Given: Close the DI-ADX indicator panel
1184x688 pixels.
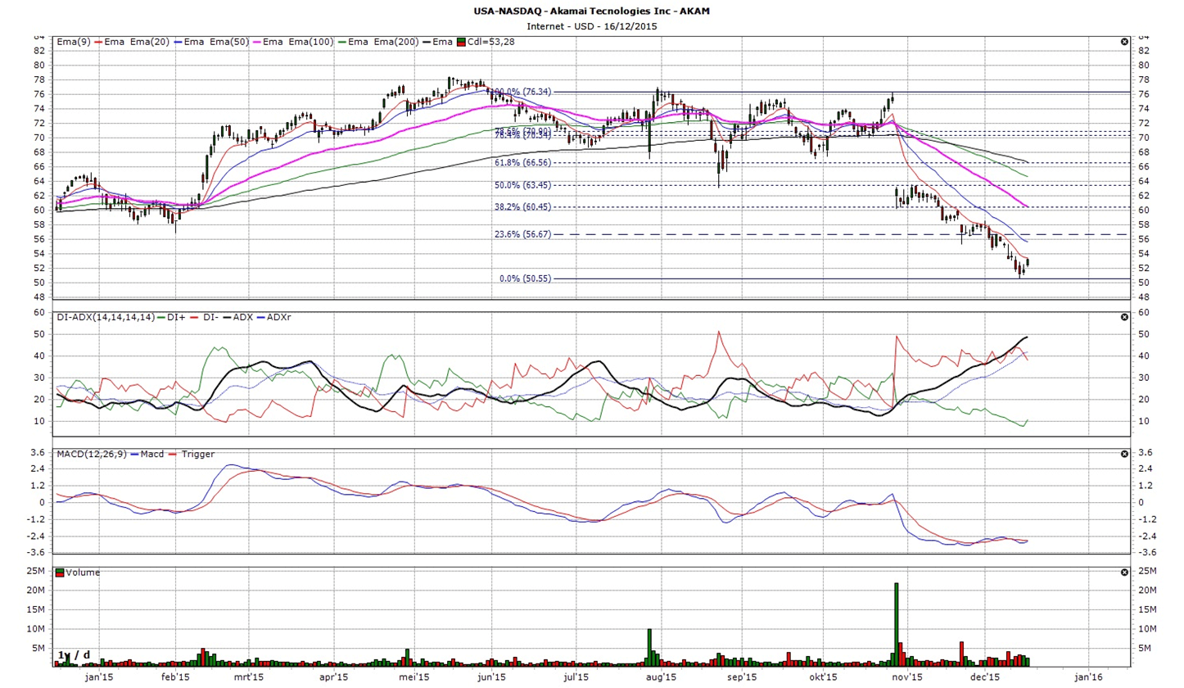Looking at the screenshot, I should click(1123, 317).
